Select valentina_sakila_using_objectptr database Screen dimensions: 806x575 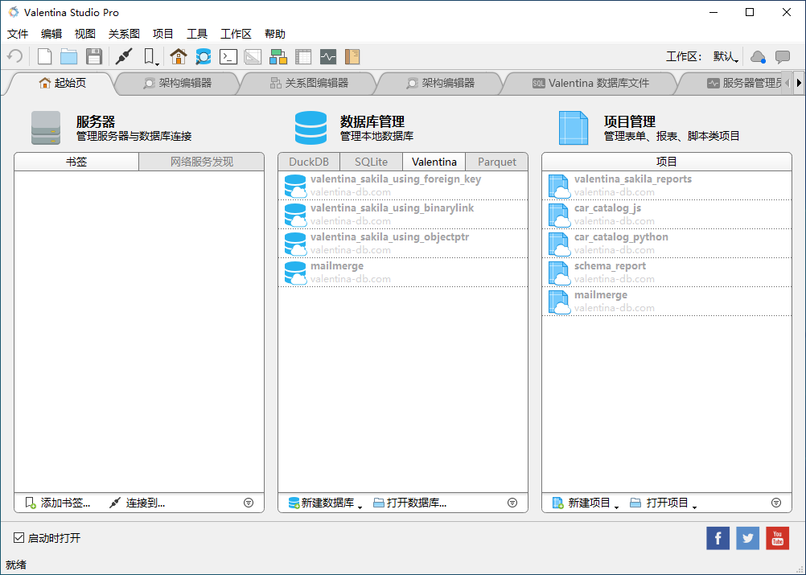[403, 244]
